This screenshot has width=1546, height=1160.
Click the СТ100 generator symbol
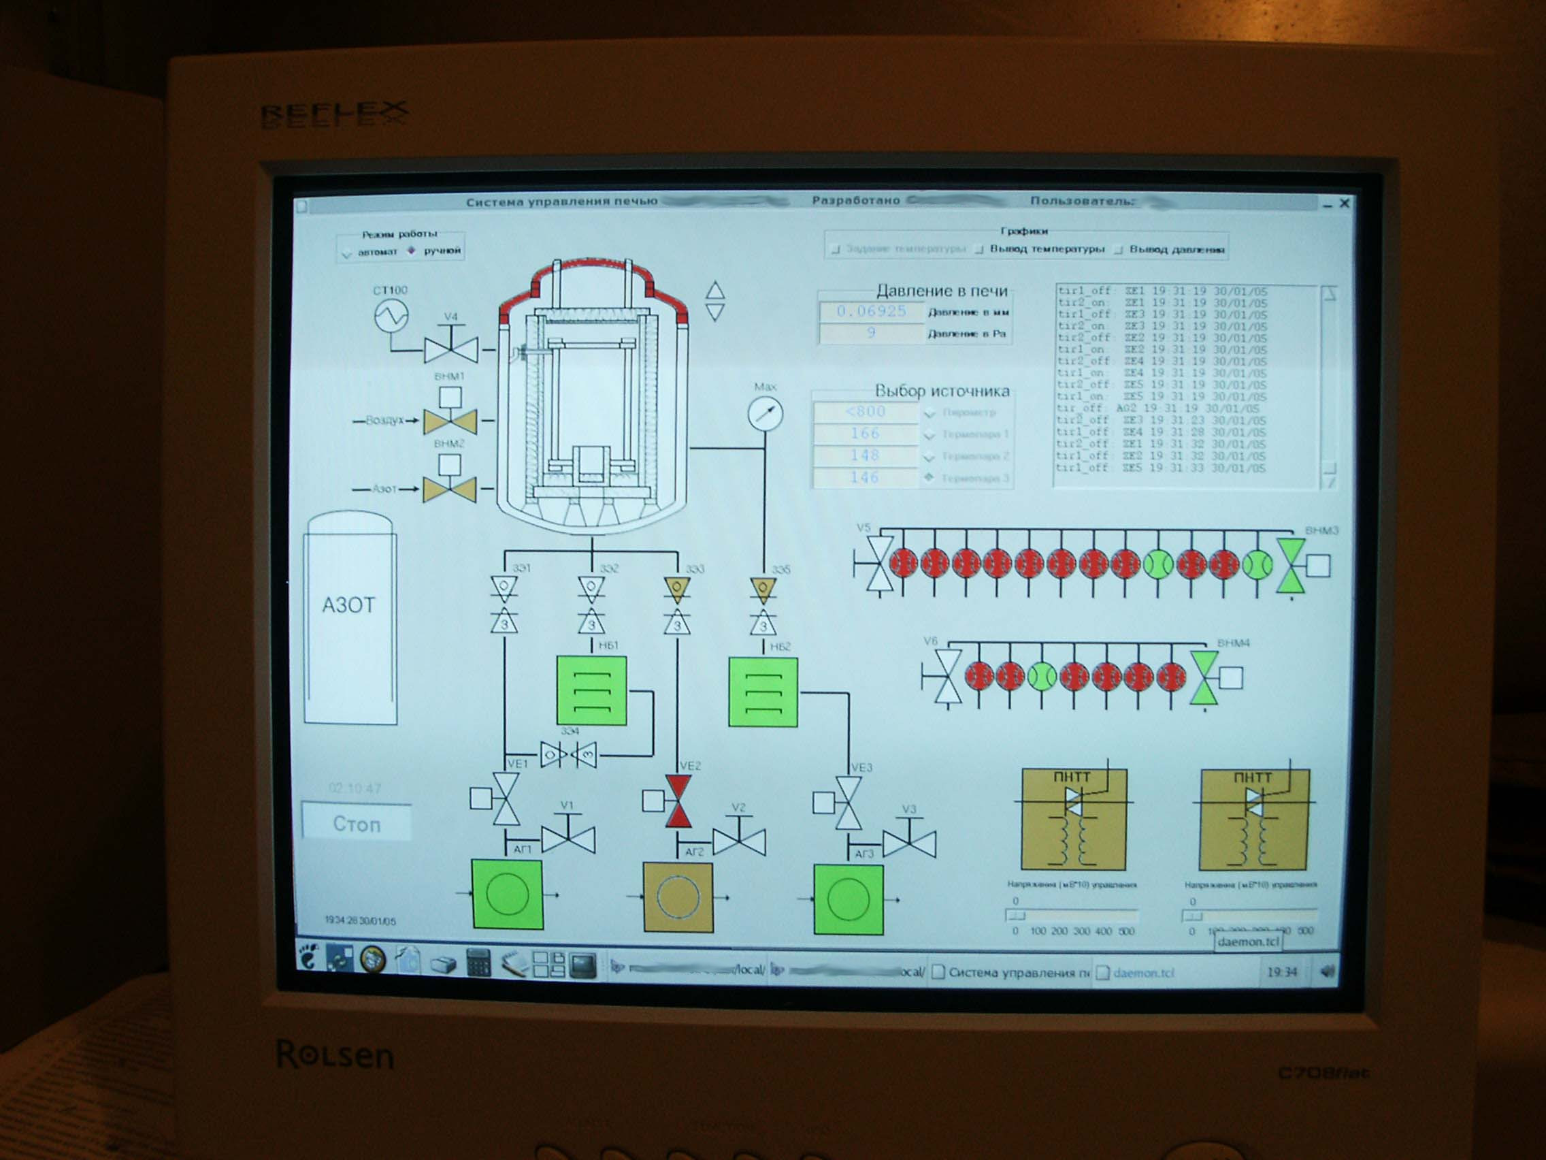point(391,315)
